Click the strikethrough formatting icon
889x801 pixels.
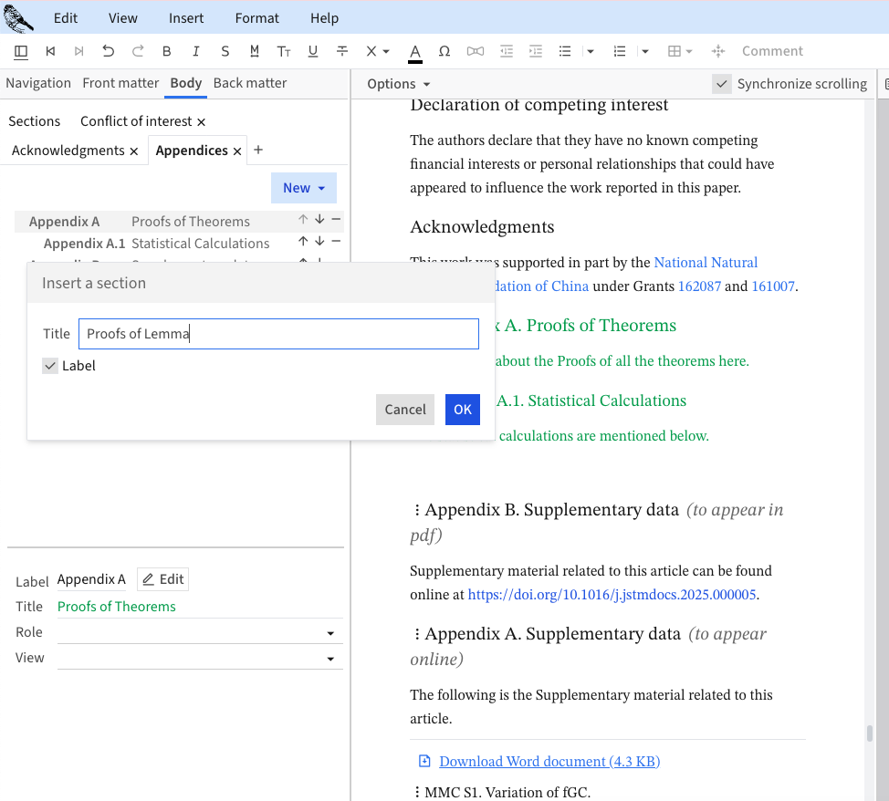[342, 51]
